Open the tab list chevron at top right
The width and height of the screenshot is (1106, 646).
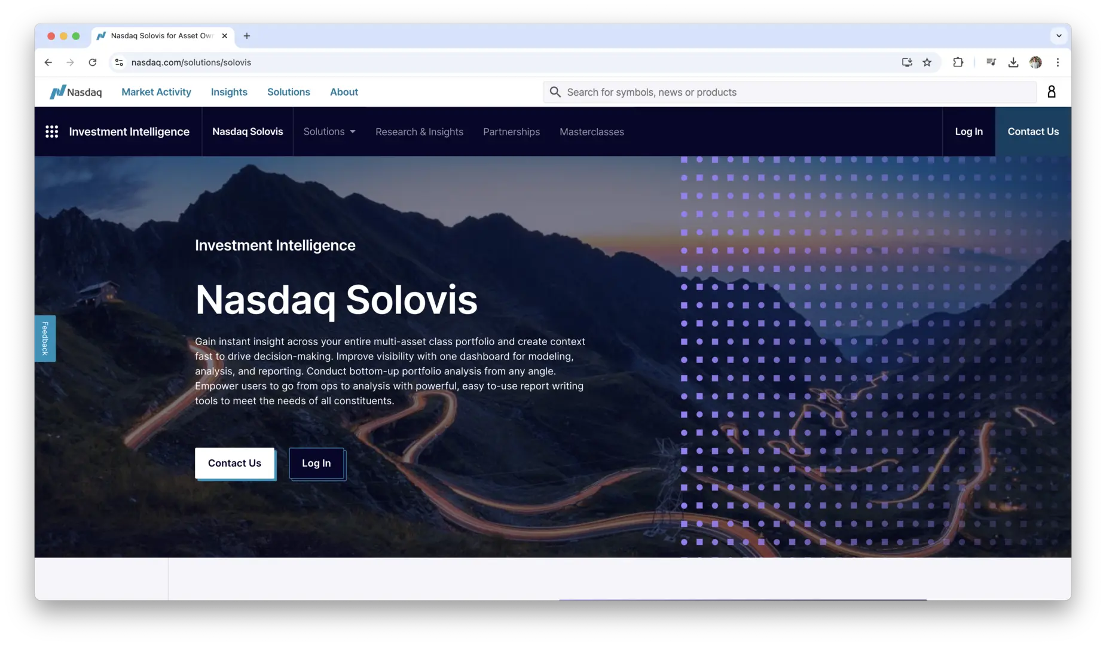click(1059, 36)
